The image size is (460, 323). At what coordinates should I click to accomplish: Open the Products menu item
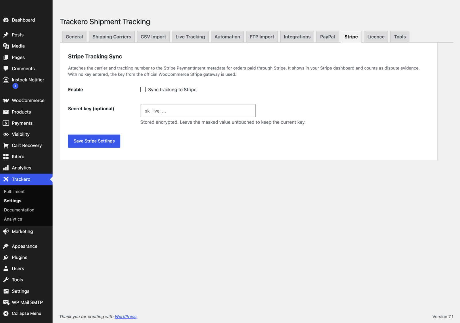(26, 112)
